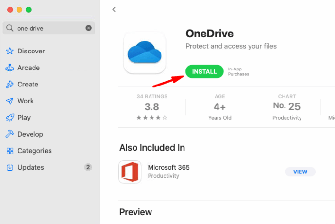Open the Create section label

tap(28, 84)
